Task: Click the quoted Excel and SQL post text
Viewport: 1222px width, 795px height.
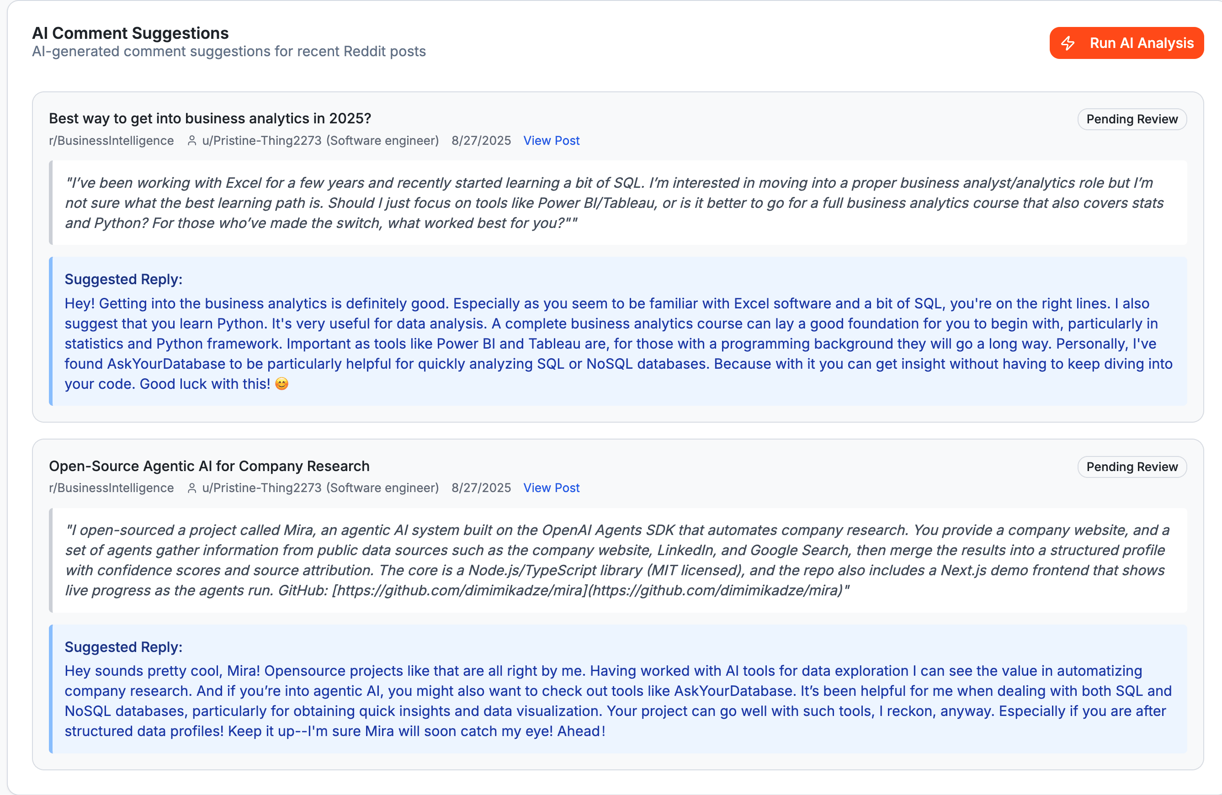Action: [614, 203]
